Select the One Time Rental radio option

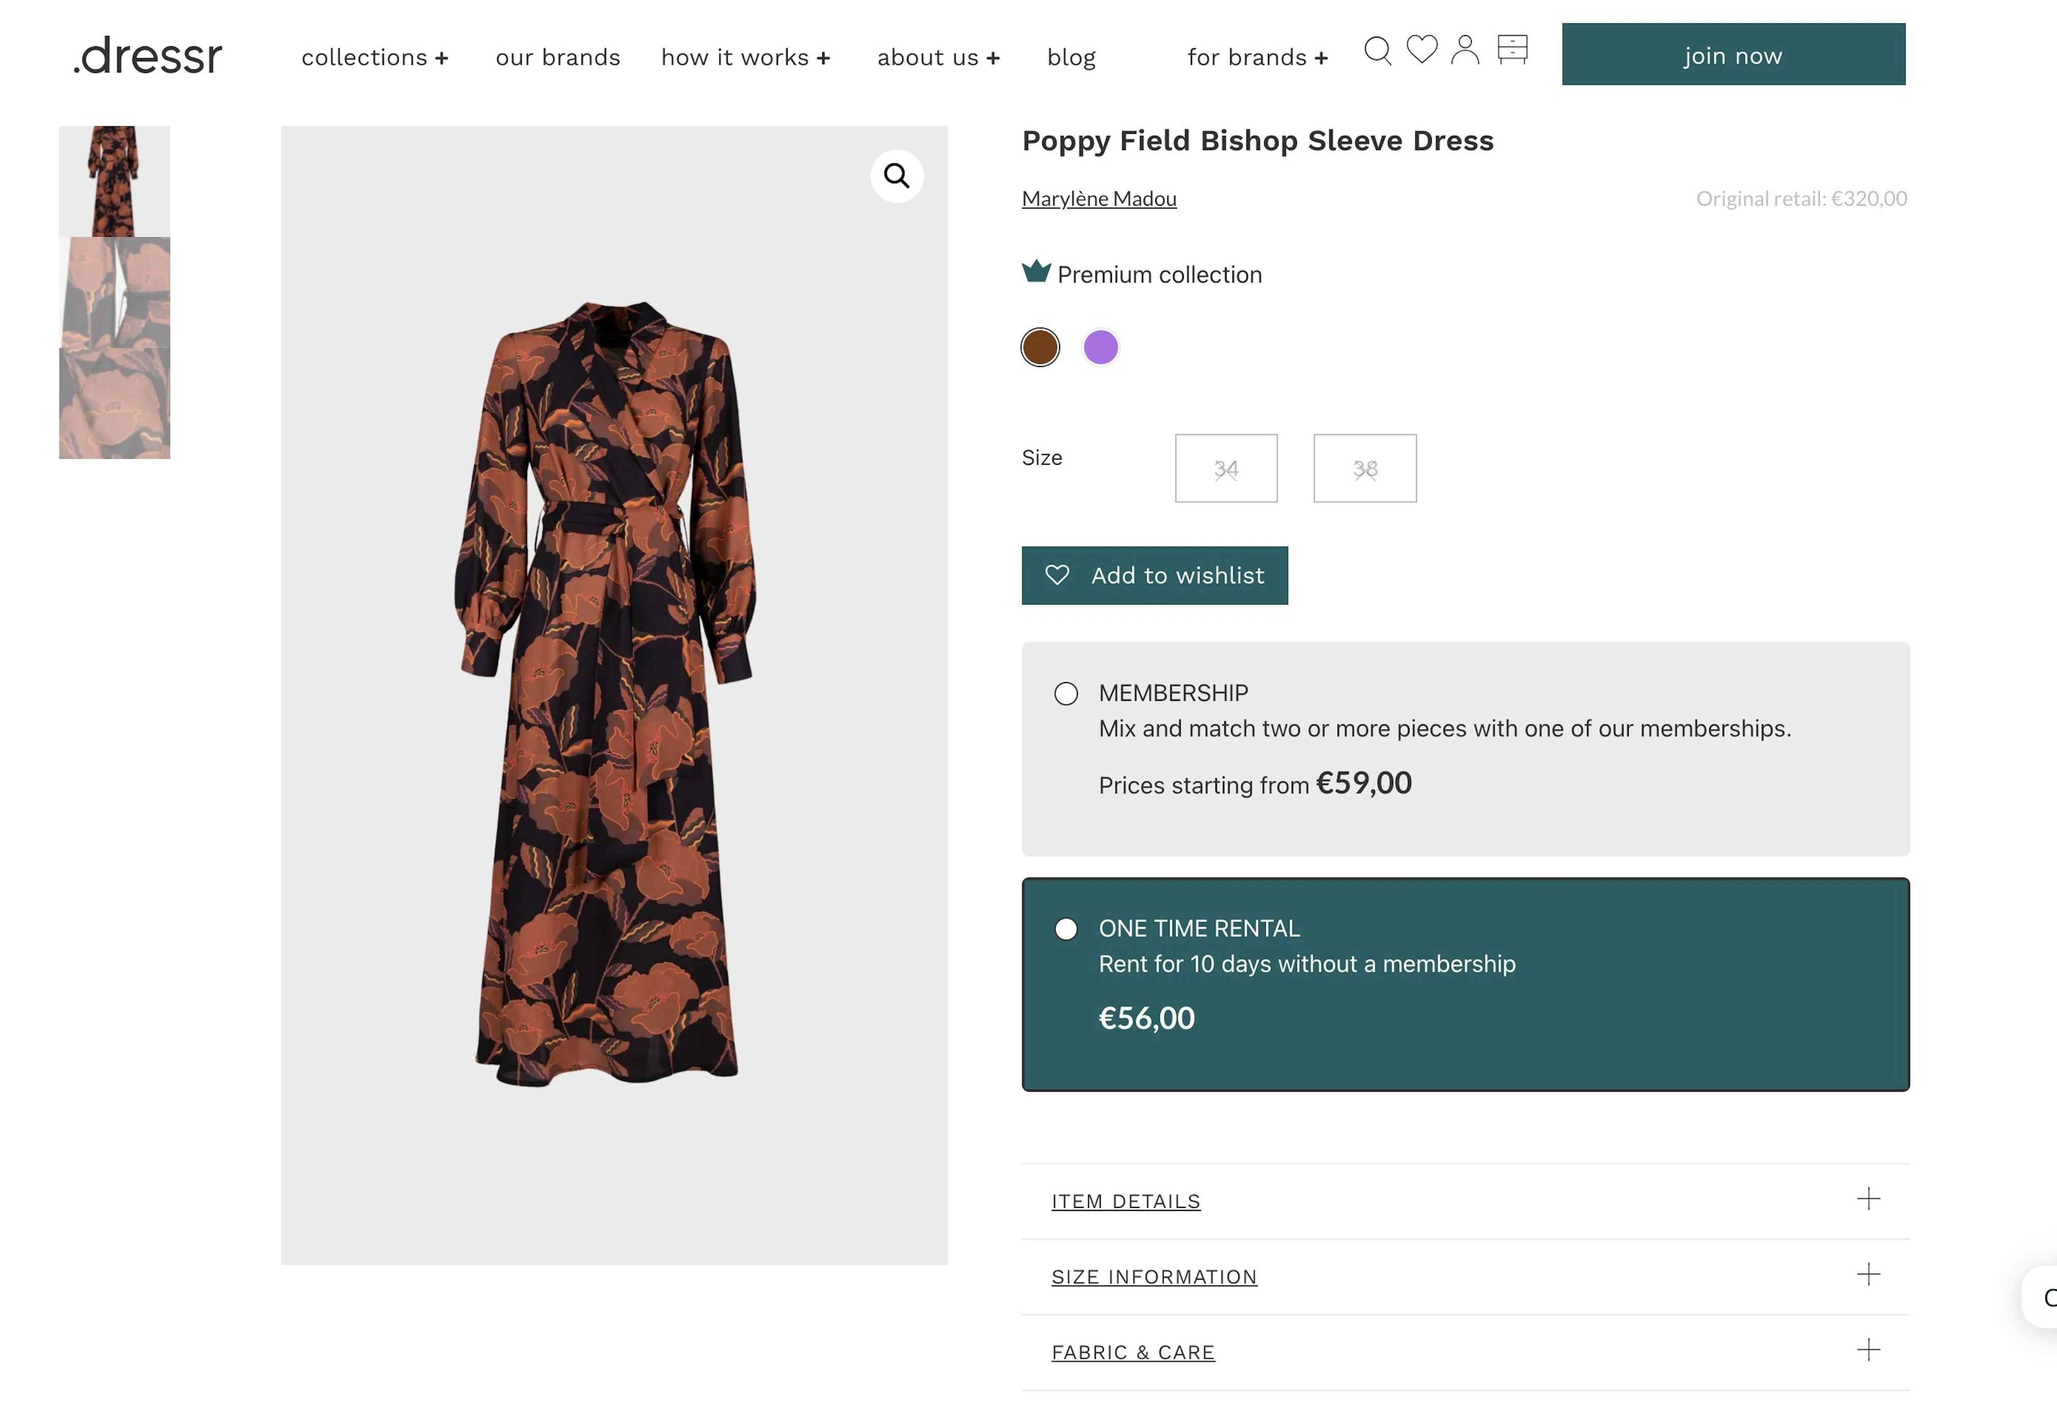point(1066,929)
